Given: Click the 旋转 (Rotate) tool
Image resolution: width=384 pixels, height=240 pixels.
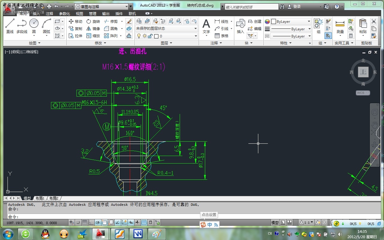Looking at the screenshot, I should coord(93,21).
